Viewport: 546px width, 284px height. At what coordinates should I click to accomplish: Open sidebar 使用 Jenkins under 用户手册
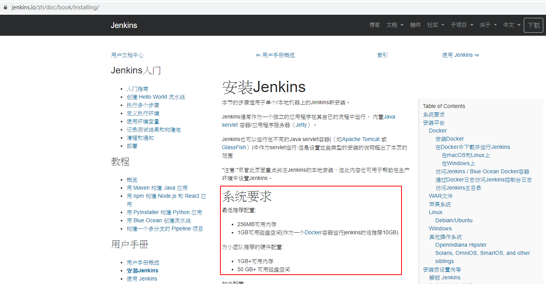(142, 279)
